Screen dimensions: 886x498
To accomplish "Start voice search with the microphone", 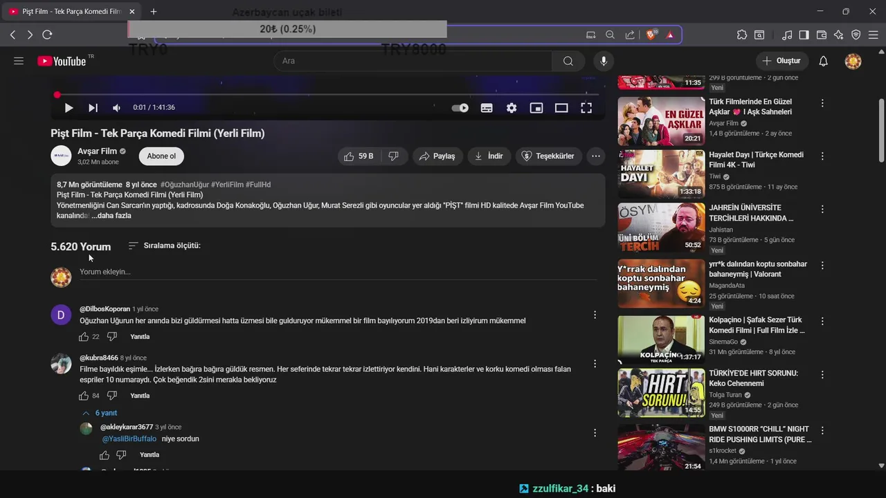I will pyautogui.click(x=604, y=61).
